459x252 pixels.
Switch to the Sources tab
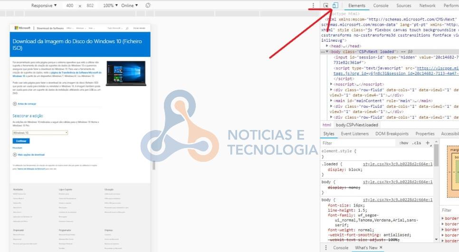click(x=404, y=6)
